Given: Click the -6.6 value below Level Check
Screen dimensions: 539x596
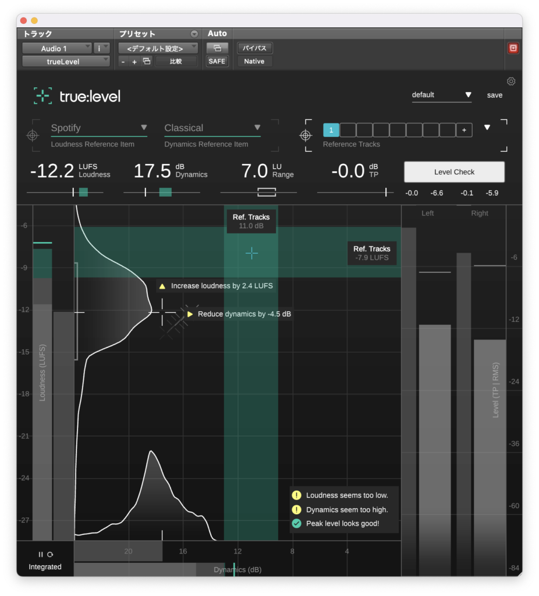Looking at the screenshot, I should point(437,193).
